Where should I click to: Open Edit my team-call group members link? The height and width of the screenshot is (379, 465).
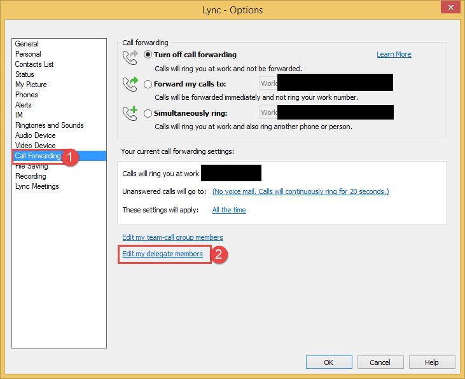172,237
